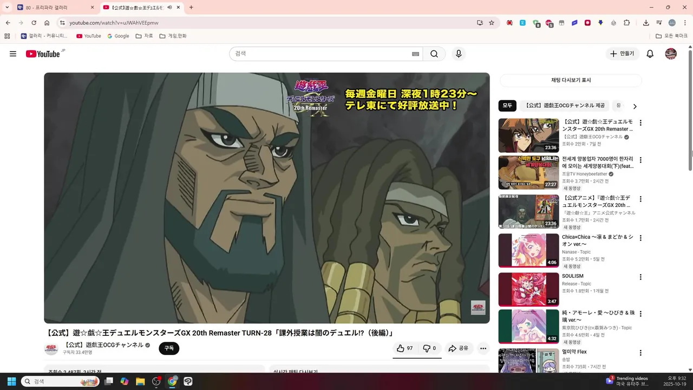Open the 갤러리 - 커뮤니티 bookmark
This screenshot has height=390, width=693.
click(44, 36)
